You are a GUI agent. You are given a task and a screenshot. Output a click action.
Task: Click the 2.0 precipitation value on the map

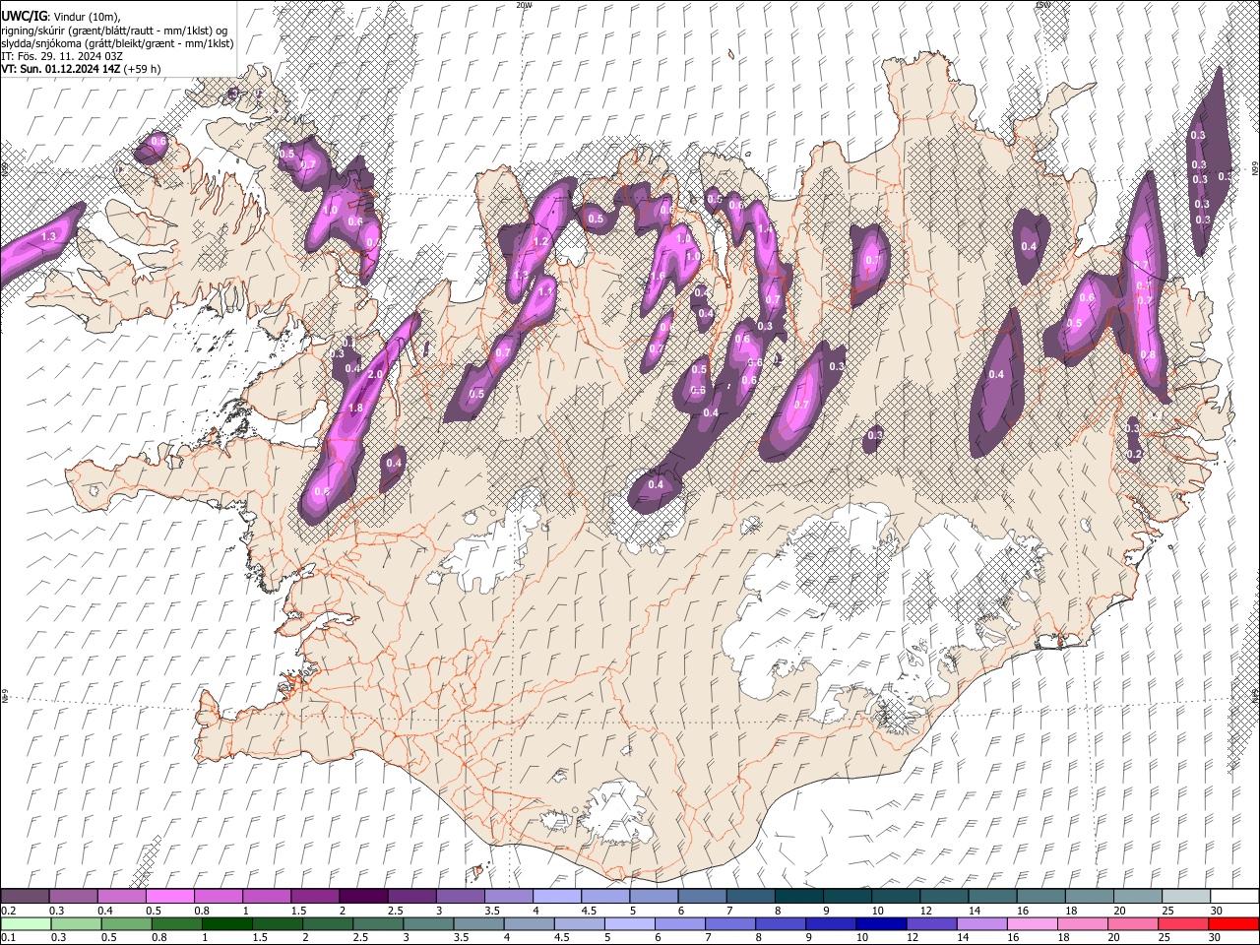(x=375, y=375)
